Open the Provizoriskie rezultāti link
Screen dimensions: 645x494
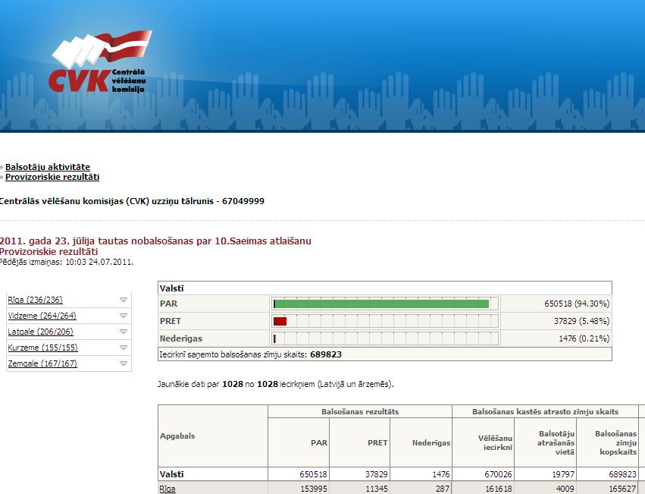(52, 177)
